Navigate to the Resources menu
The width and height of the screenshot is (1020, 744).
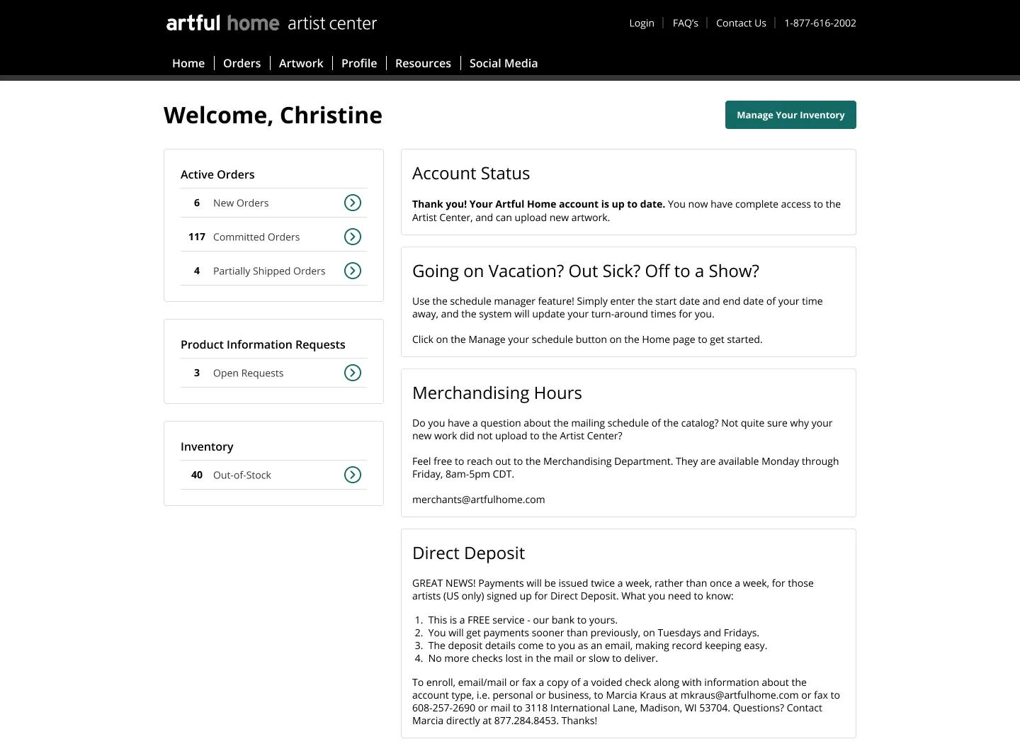pyautogui.click(x=423, y=63)
